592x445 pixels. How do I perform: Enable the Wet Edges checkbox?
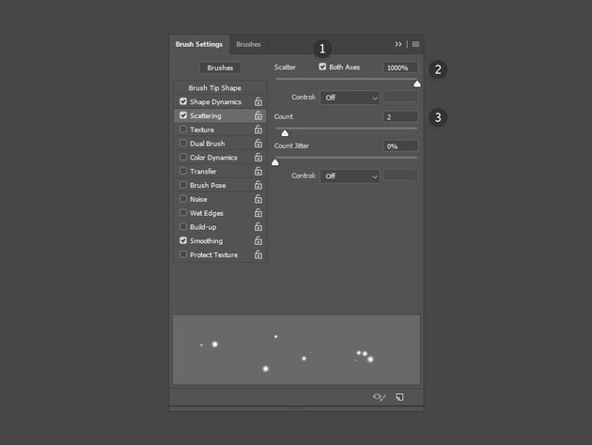coord(183,213)
